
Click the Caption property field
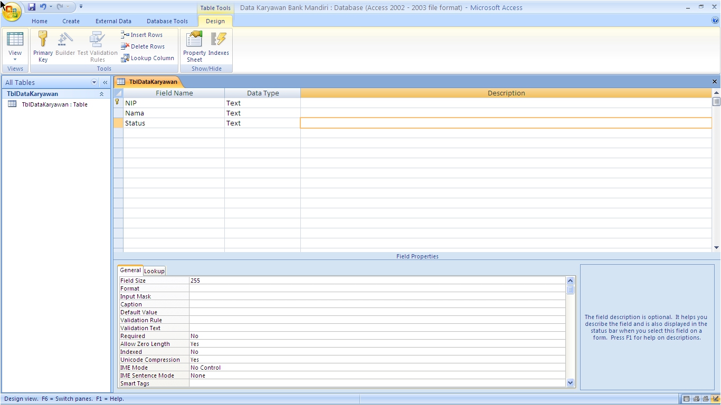pyautogui.click(x=377, y=304)
